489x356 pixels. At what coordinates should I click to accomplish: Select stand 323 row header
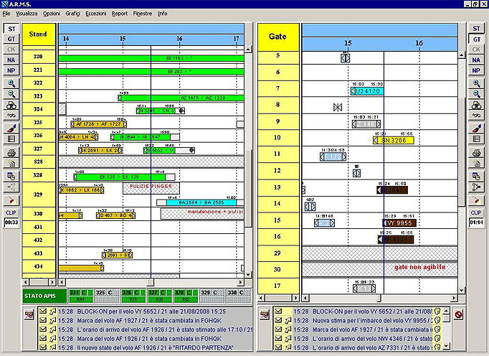point(38,96)
